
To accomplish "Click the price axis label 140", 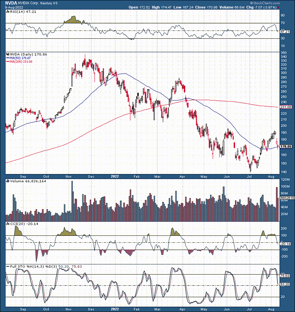I will point(283,172).
